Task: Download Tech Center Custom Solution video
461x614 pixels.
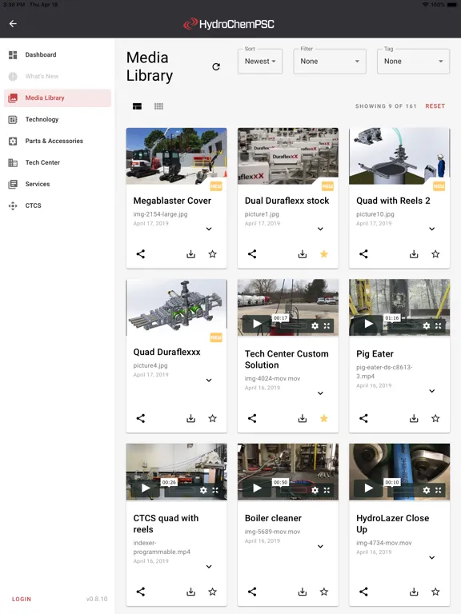Action: (303, 419)
